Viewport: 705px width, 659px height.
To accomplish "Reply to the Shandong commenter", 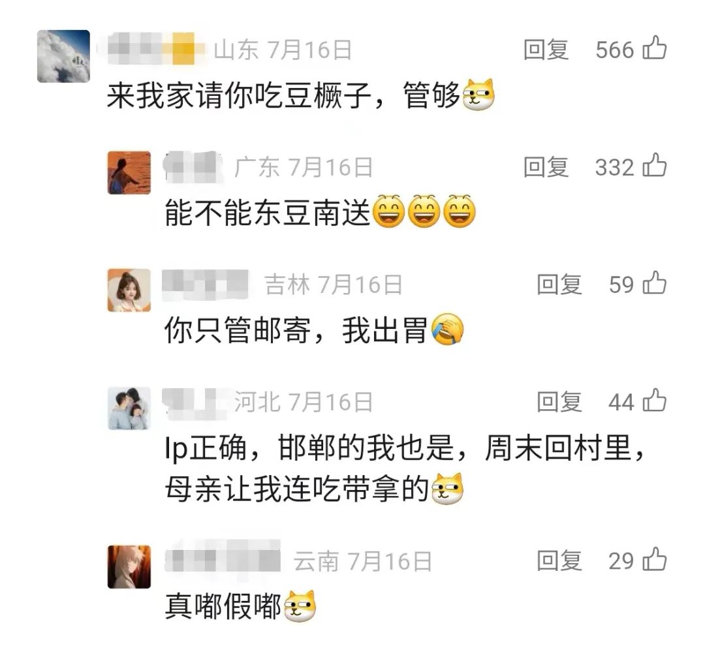I will [x=546, y=50].
